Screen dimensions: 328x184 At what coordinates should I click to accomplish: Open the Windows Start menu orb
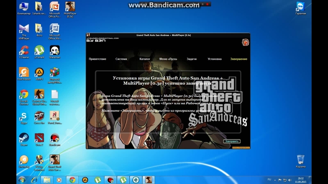22,180
